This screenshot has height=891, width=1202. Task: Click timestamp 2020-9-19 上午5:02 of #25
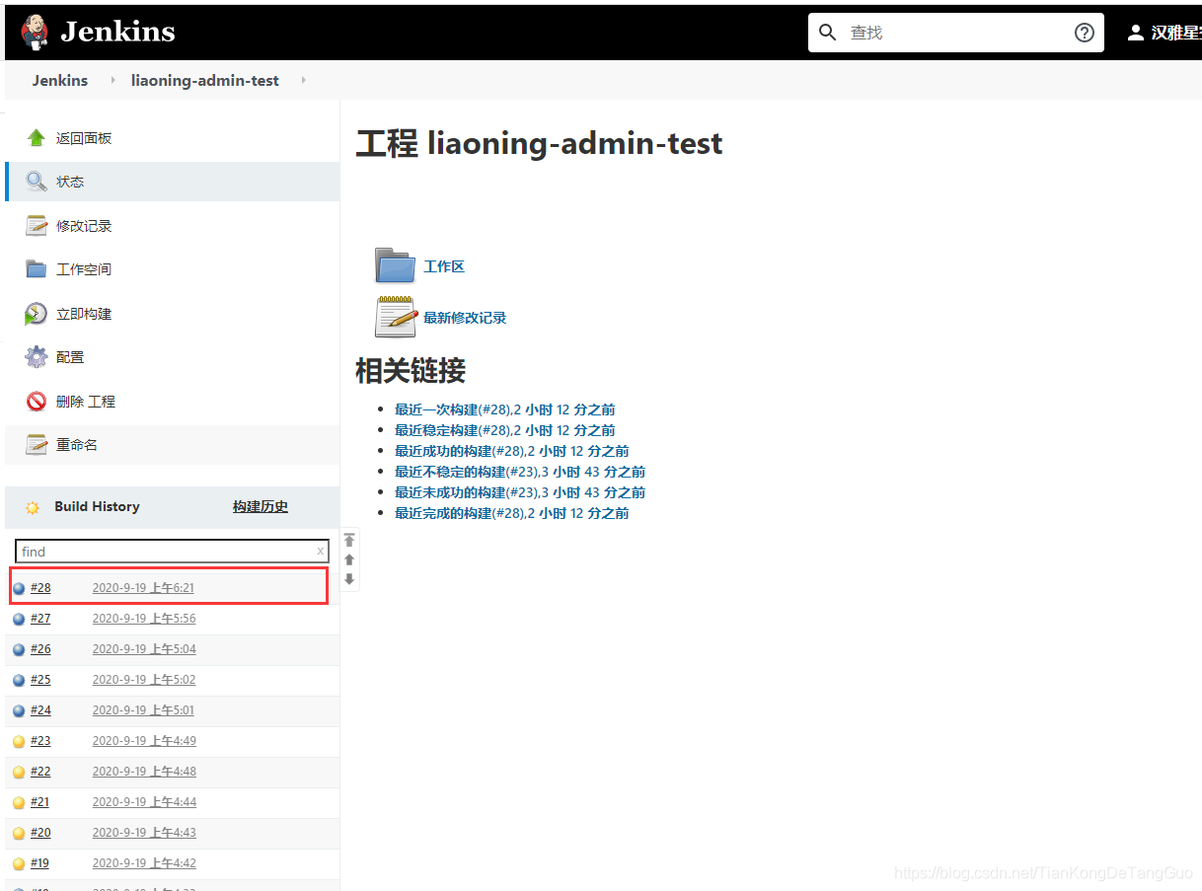(x=144, y=680)
